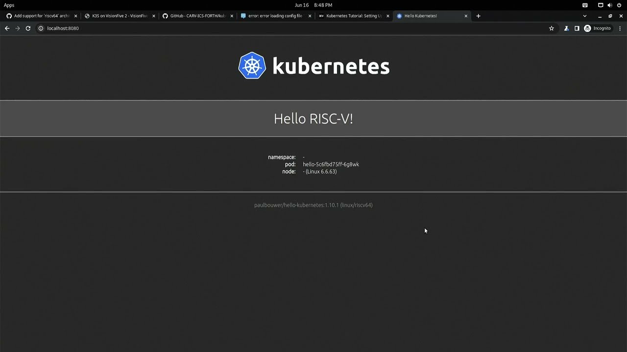This screenshot has height=352, width=627.
Task: Open the power icon in system tray
Action: (619, 5)
